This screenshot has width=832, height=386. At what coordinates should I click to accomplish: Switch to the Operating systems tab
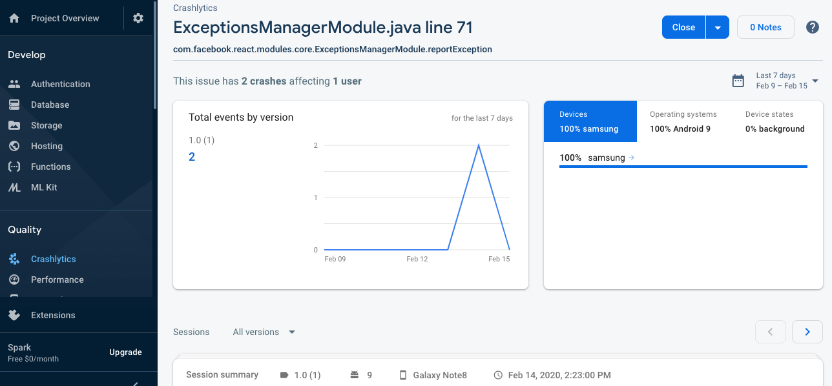click(683, 121)
